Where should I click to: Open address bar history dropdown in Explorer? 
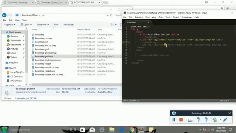coord(108,15)
